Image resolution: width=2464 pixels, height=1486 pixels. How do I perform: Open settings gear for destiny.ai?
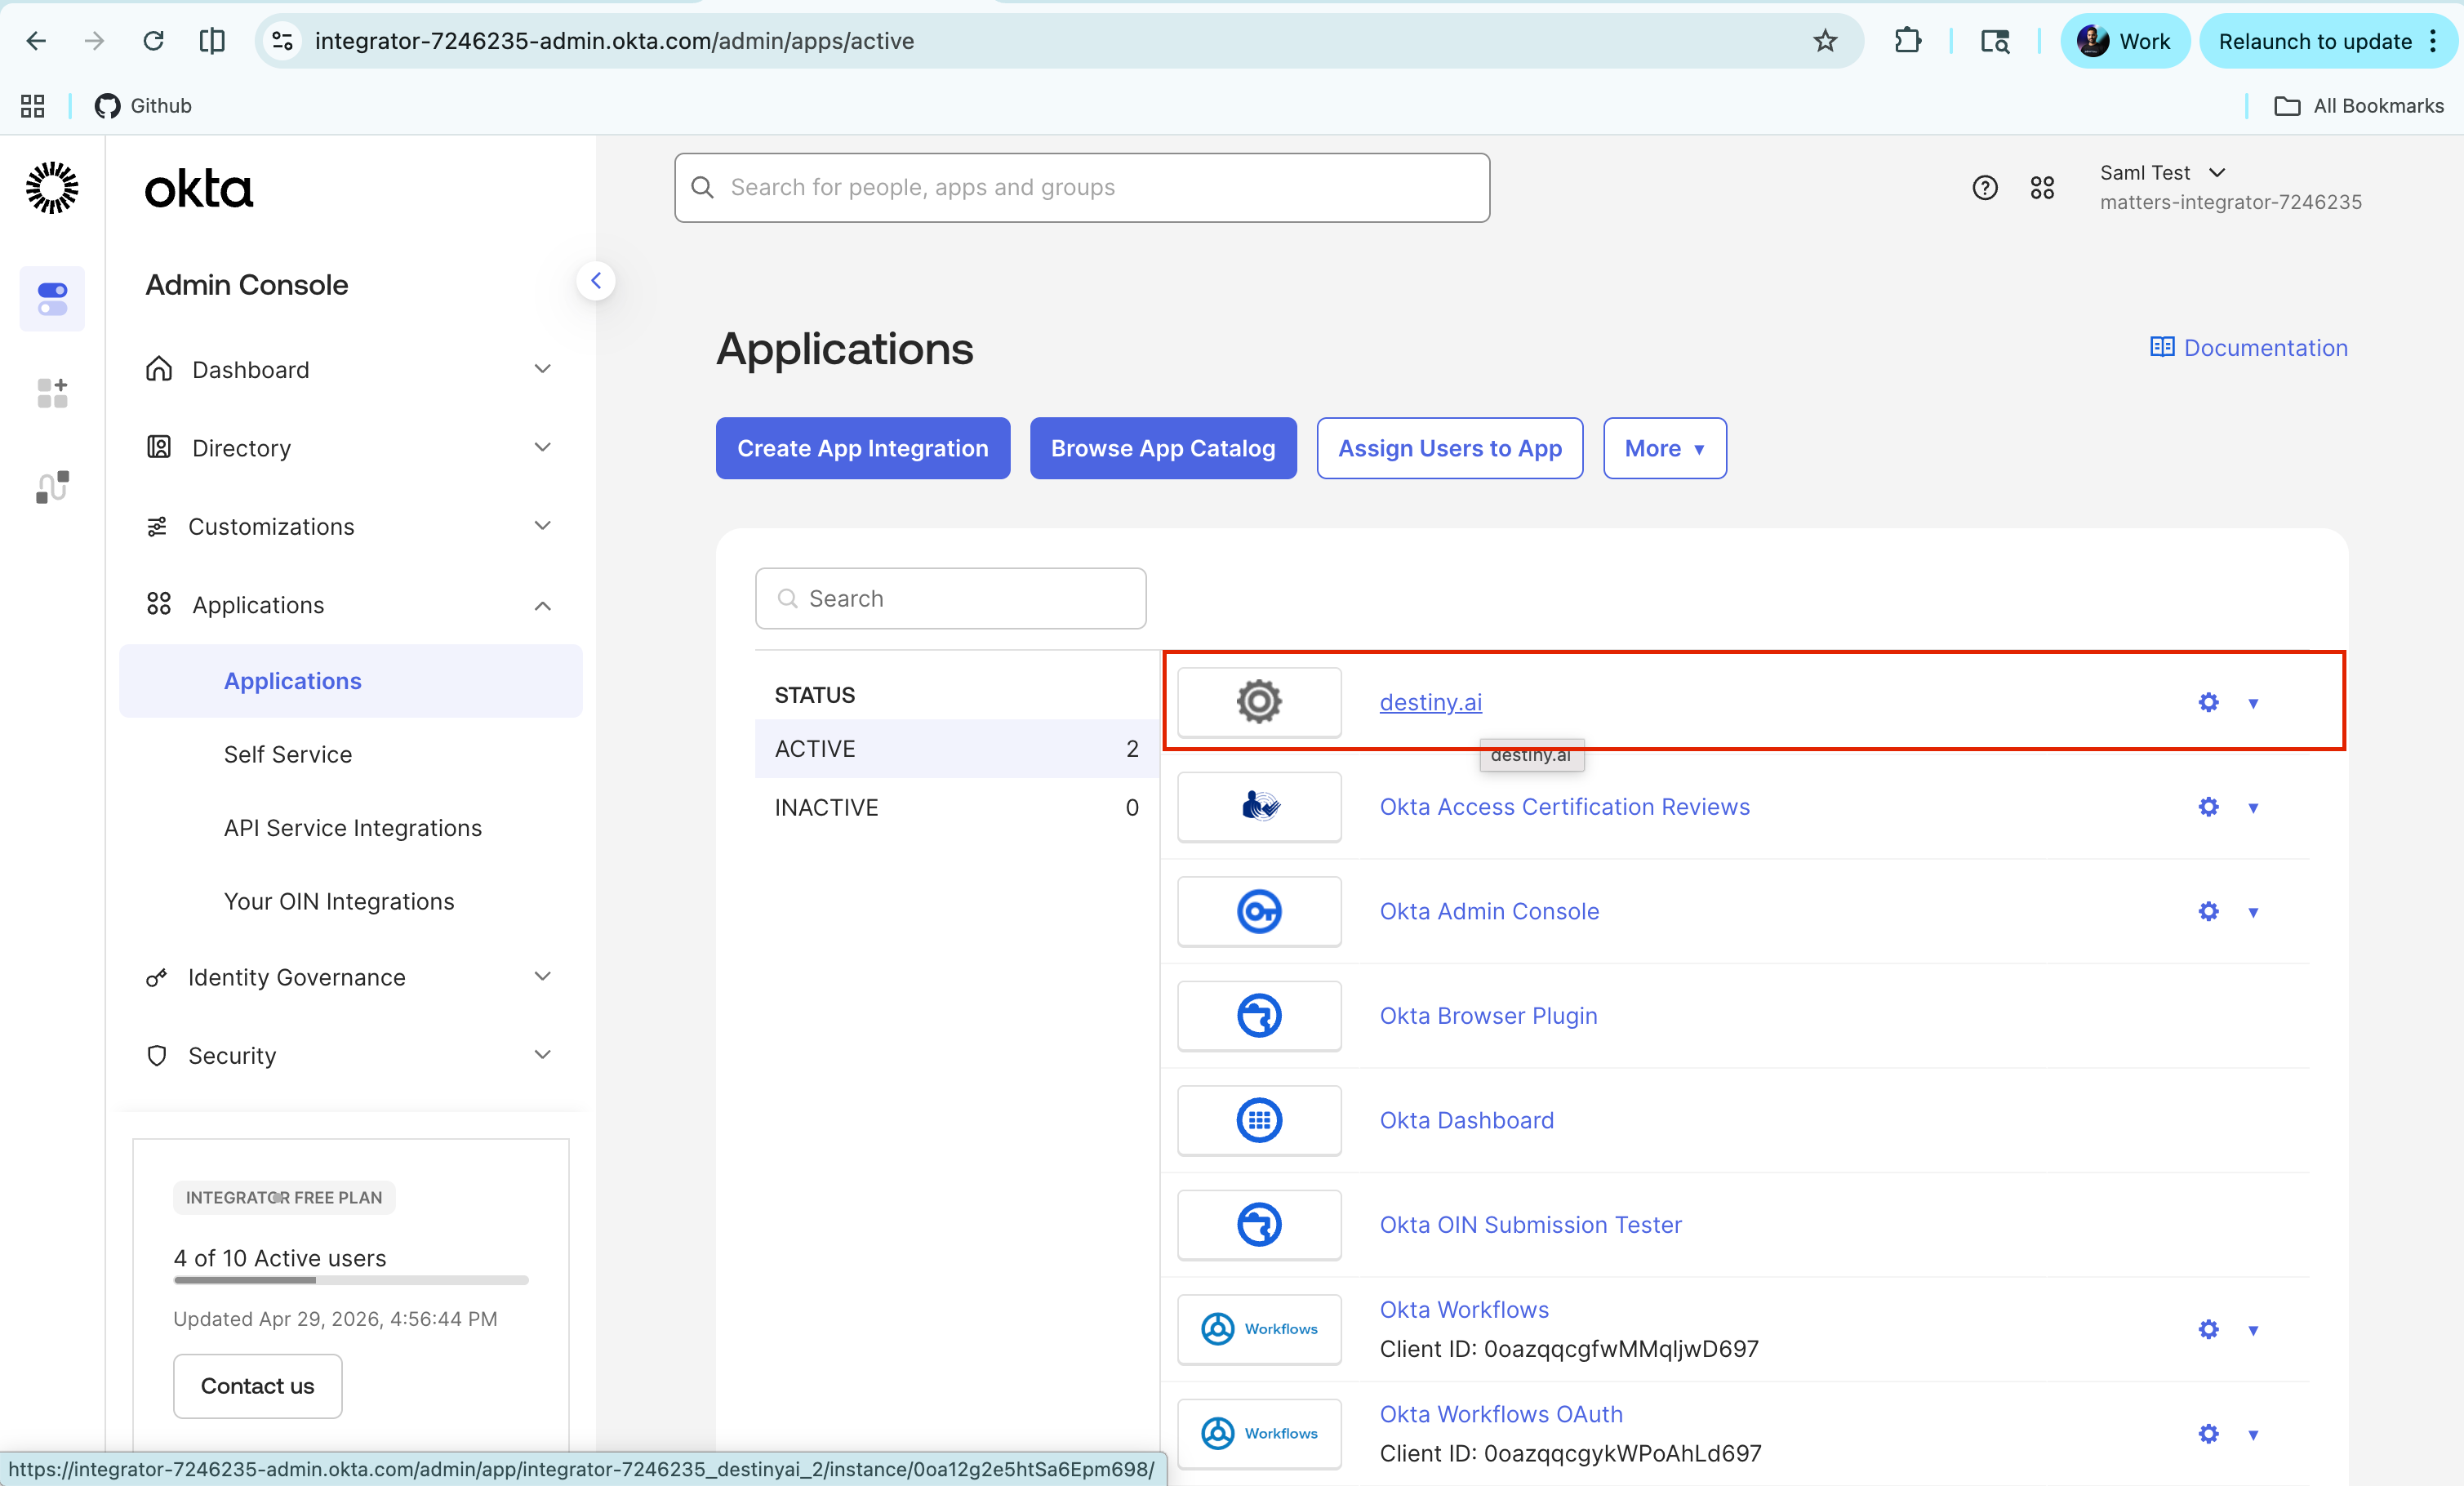[2208, 702]
